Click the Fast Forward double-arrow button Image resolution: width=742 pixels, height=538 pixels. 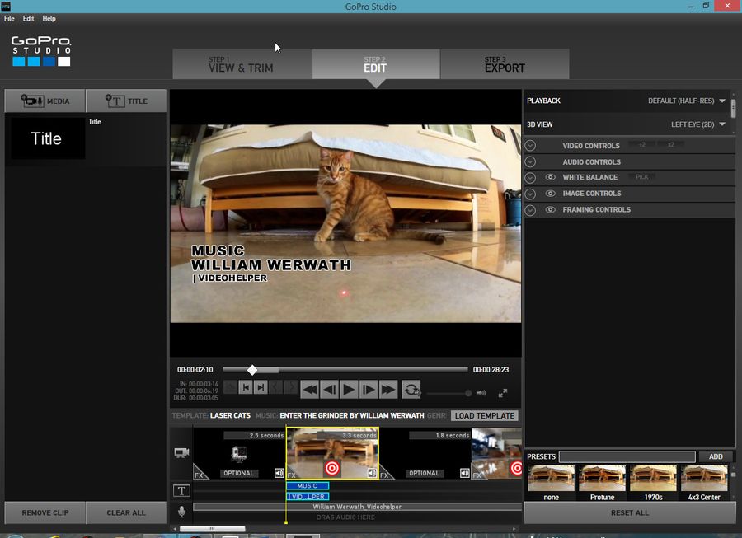[387, 390]
